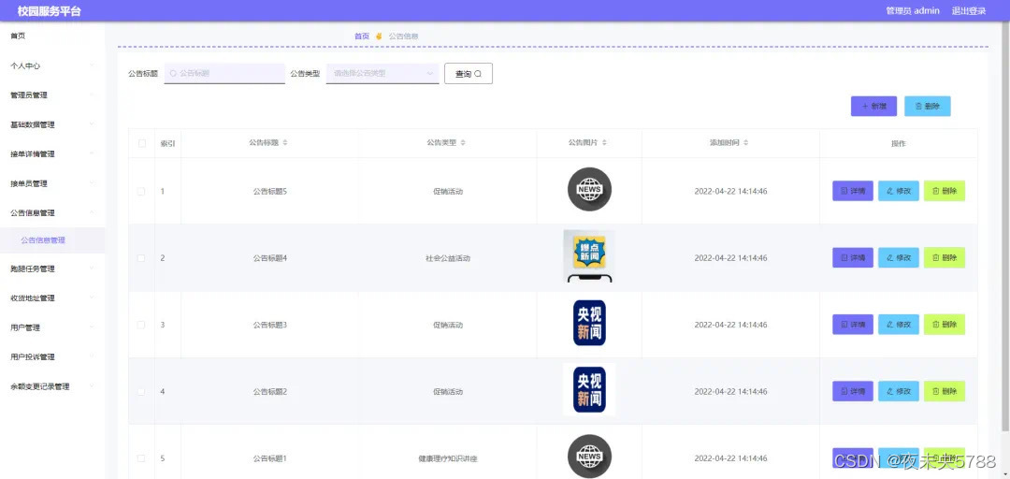Click the 公告标题2 title cell
This screenshot has height=479, width=1010.
pyautogui.click(x=270, y=391)
